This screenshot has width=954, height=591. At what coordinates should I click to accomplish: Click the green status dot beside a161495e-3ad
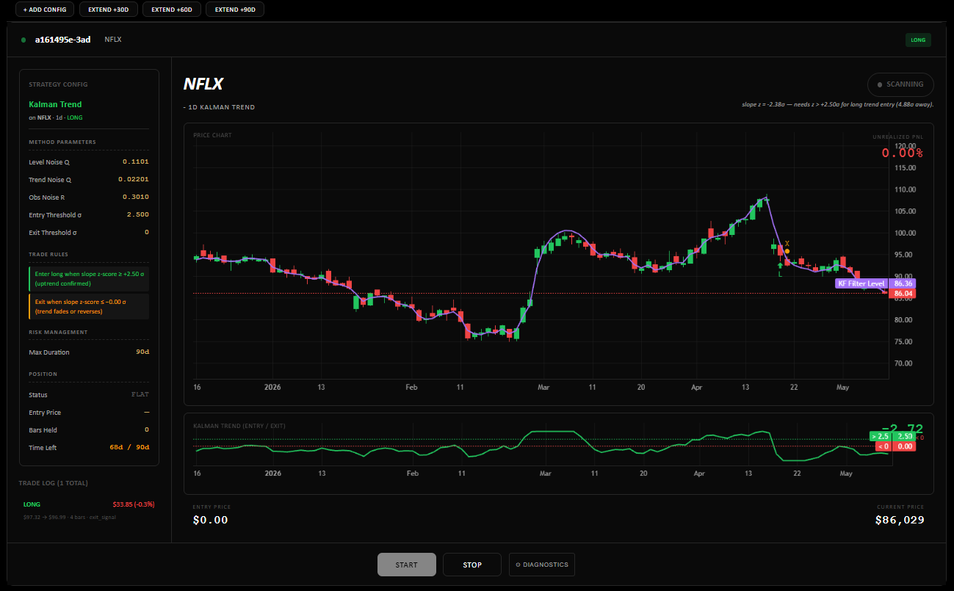[x=24, y=40]
